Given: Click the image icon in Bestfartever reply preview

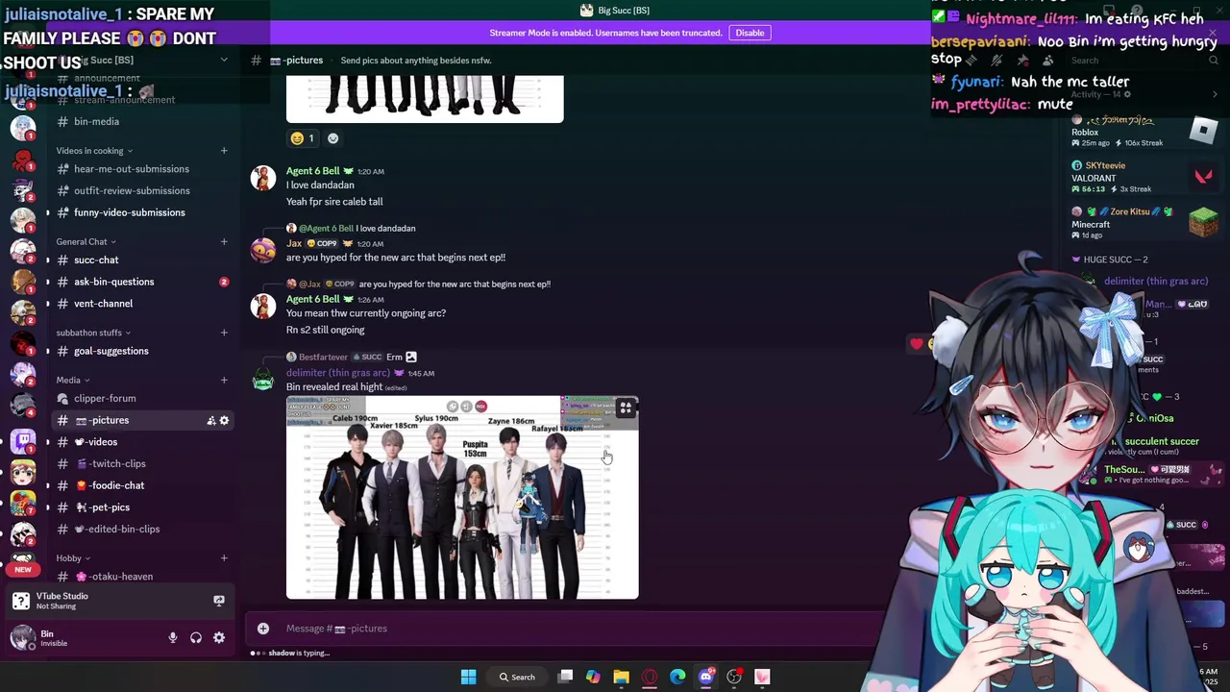Looking at the screenshot, I should pos(411,357).
